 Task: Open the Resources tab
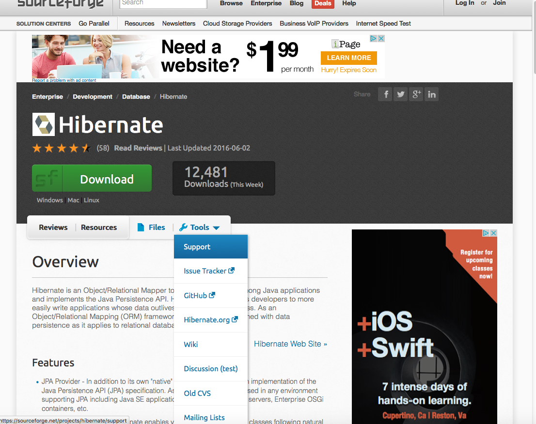(99, 227)
